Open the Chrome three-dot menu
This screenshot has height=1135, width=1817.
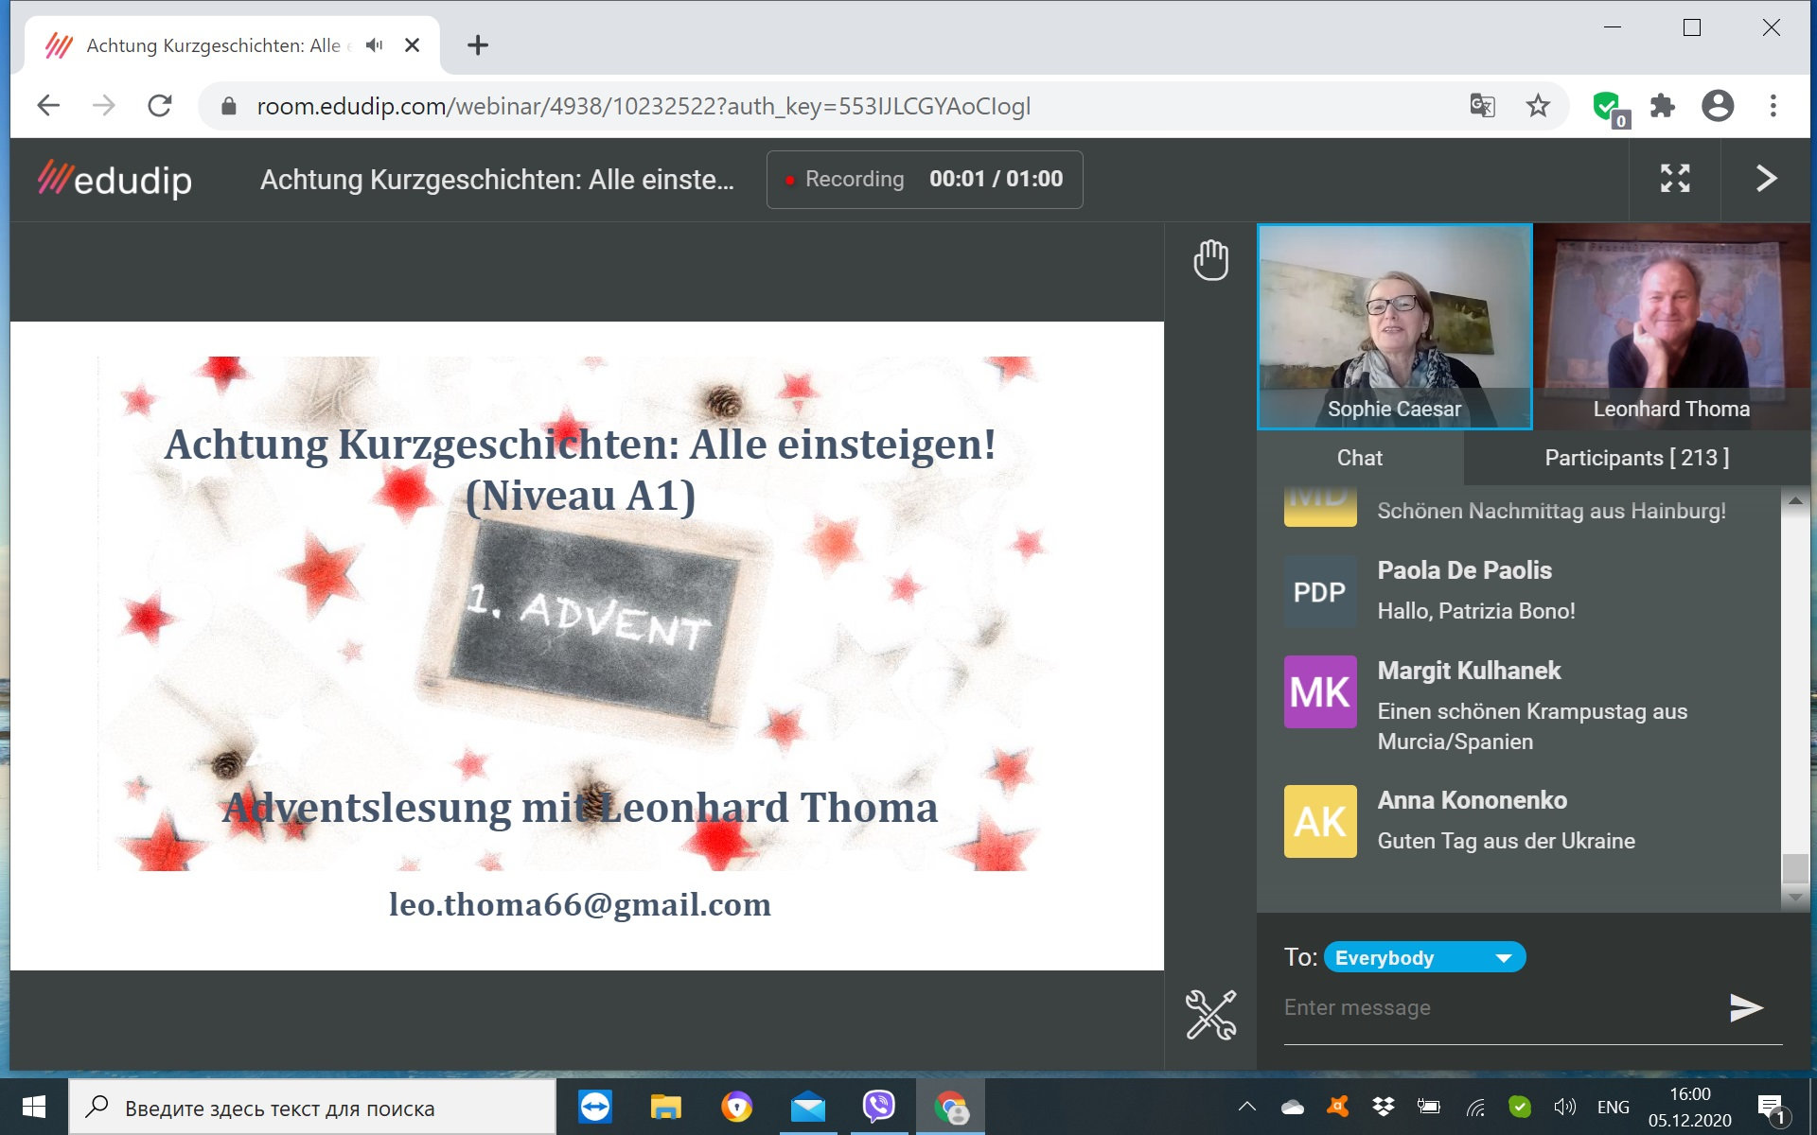point(1773,105)
